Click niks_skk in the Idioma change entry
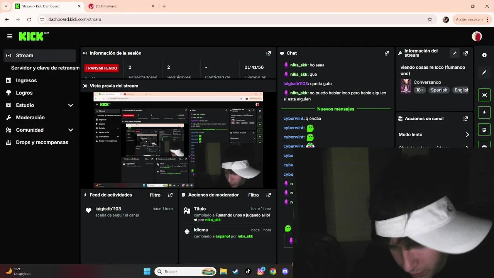Image resolution: width=494 pixels, height=278 pixels. 245,236
